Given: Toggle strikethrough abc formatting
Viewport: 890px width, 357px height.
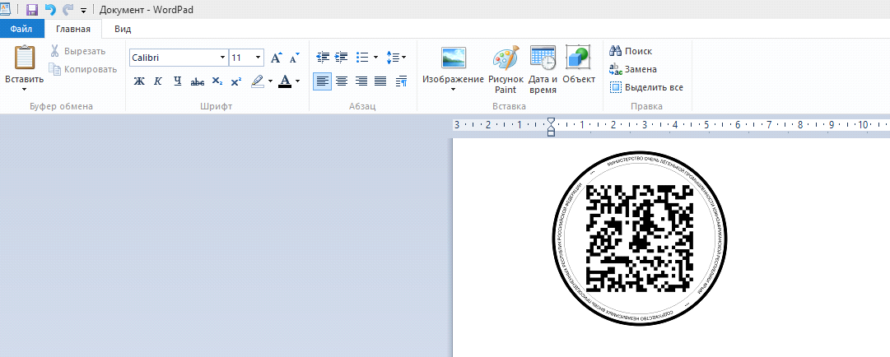Looking at the screenshot, I should tap(197, 81).
